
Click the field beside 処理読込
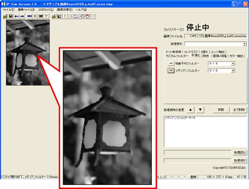pyautogui.click(x=198, y=153)
